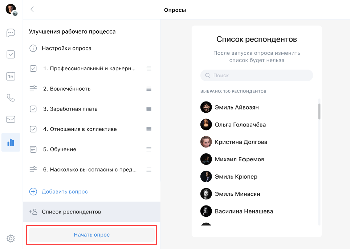This screenshot has width=350, height=249.
Task: Click the respondent search field
Action: [257, 75]
